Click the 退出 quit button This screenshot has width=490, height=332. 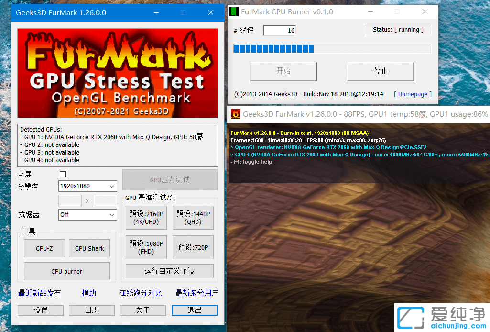pyautogui.click(x=195, y=310)
